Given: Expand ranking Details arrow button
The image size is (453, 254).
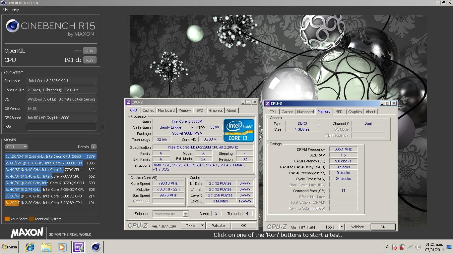Looking at the screenshot, I should coord(94,147).
